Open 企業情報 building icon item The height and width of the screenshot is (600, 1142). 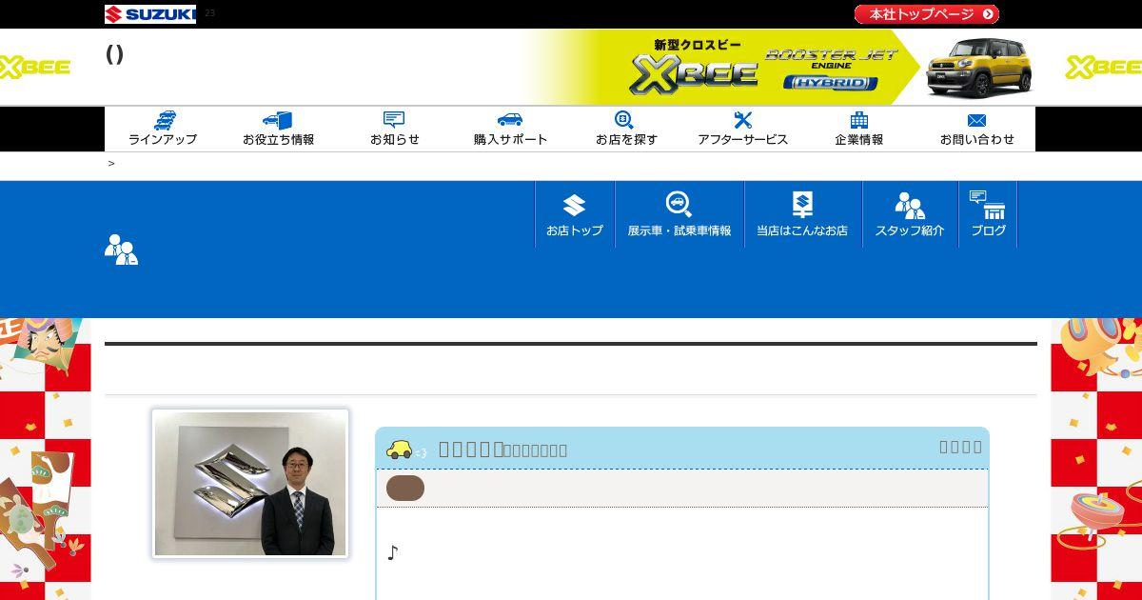point(858,129)
